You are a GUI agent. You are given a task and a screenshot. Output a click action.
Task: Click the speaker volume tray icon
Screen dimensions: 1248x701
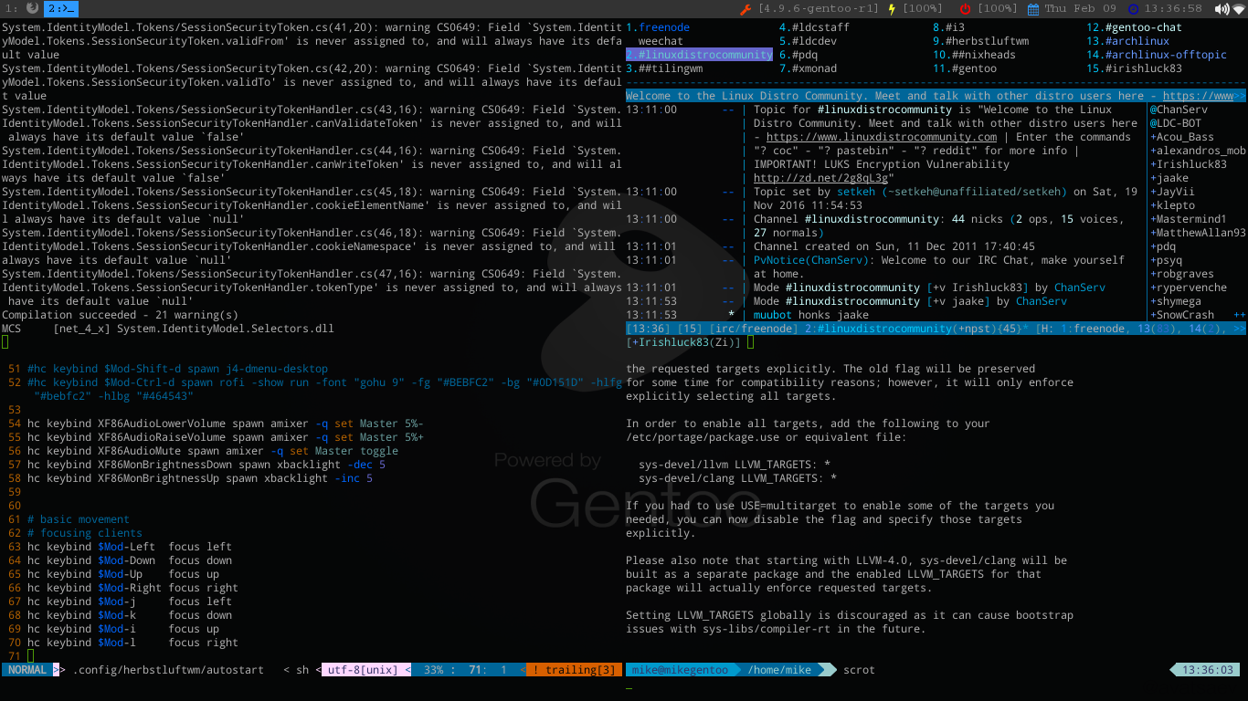[1222, 9]
